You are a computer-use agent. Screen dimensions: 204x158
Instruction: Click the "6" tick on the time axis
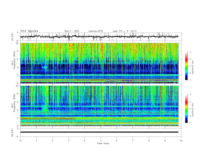tap(117, 141)
